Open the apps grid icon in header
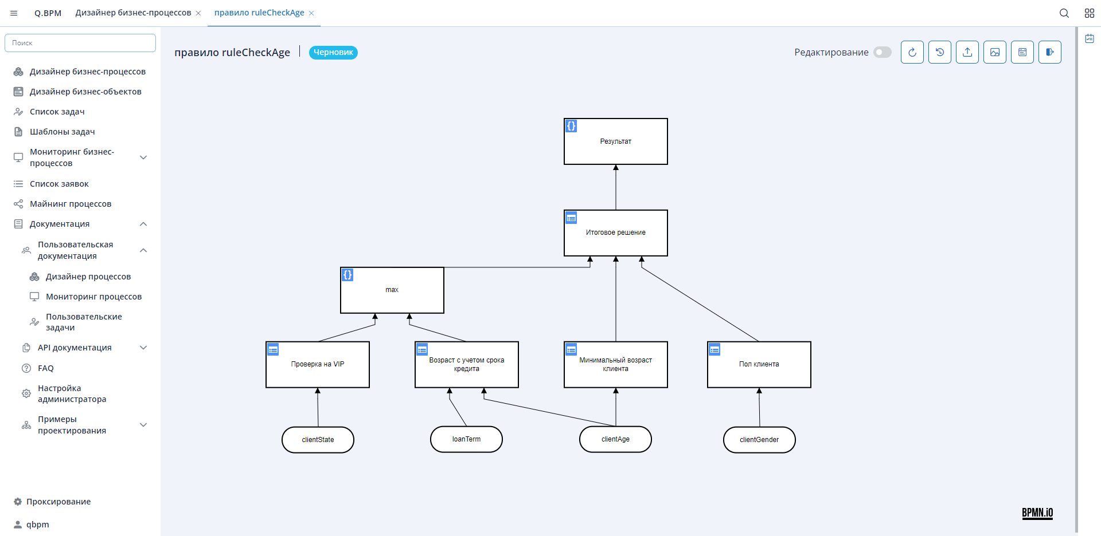This screenshot has width=1101, height=536. coord(1090,13)
